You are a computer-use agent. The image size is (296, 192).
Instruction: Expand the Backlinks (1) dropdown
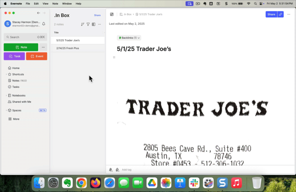129,38
